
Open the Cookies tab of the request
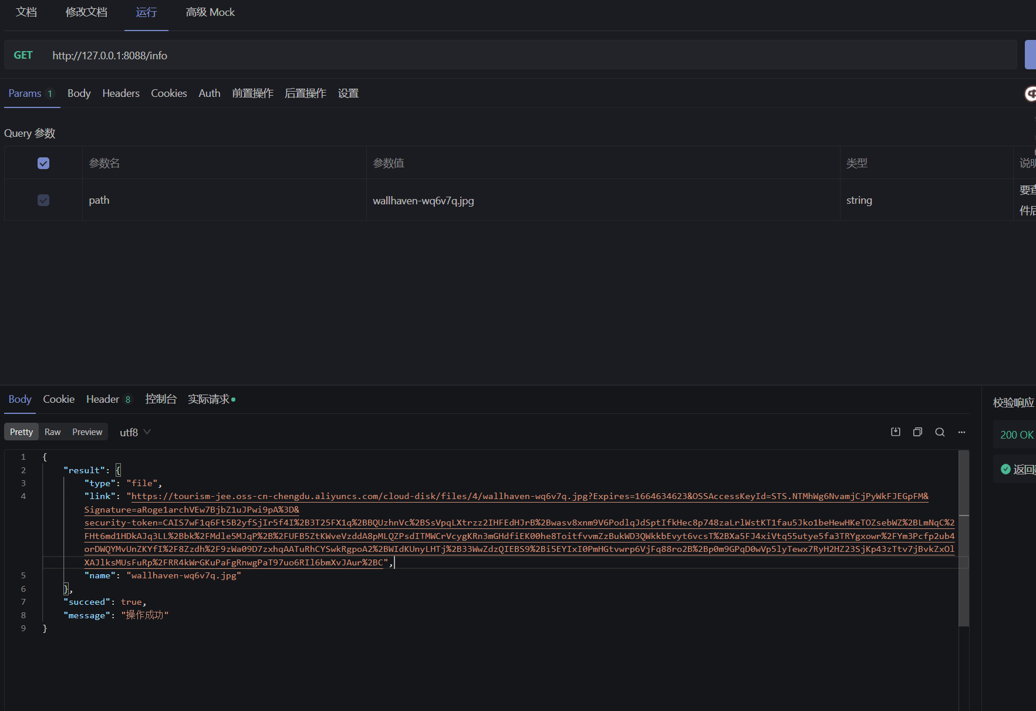coord(168,93)
